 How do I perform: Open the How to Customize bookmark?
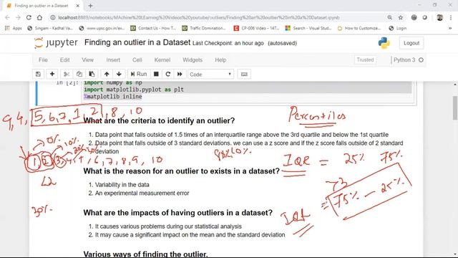(359, 28)
